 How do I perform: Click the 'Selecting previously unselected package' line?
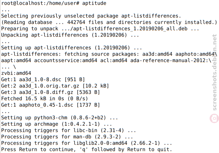(x=91, y=16)
